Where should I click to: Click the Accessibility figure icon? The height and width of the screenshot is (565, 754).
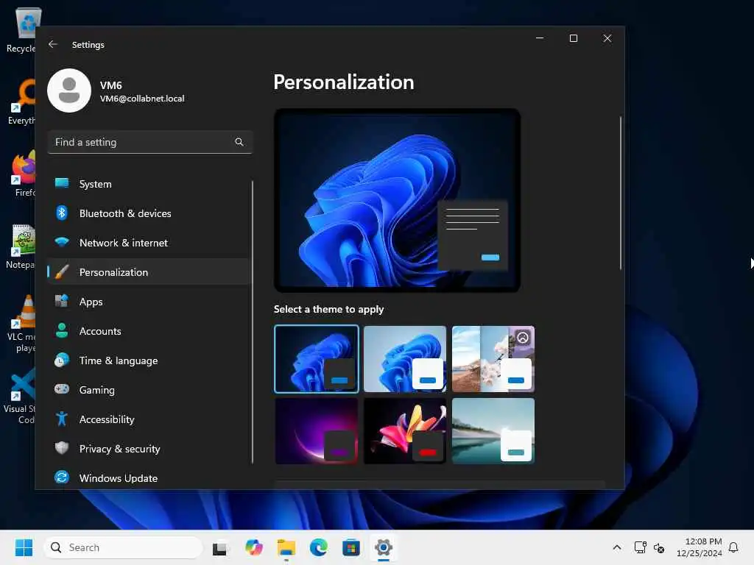[x=62, y=419]
